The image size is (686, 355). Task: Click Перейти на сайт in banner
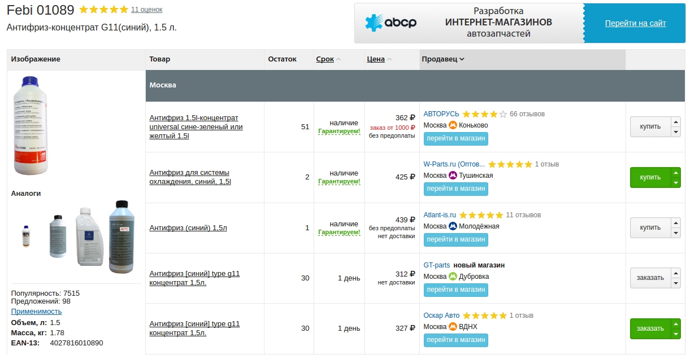(x=635, y=23)
